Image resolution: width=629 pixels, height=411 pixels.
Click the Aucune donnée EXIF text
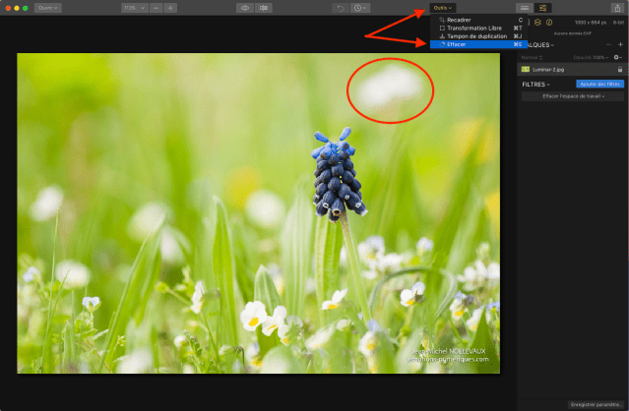point(573,33)
